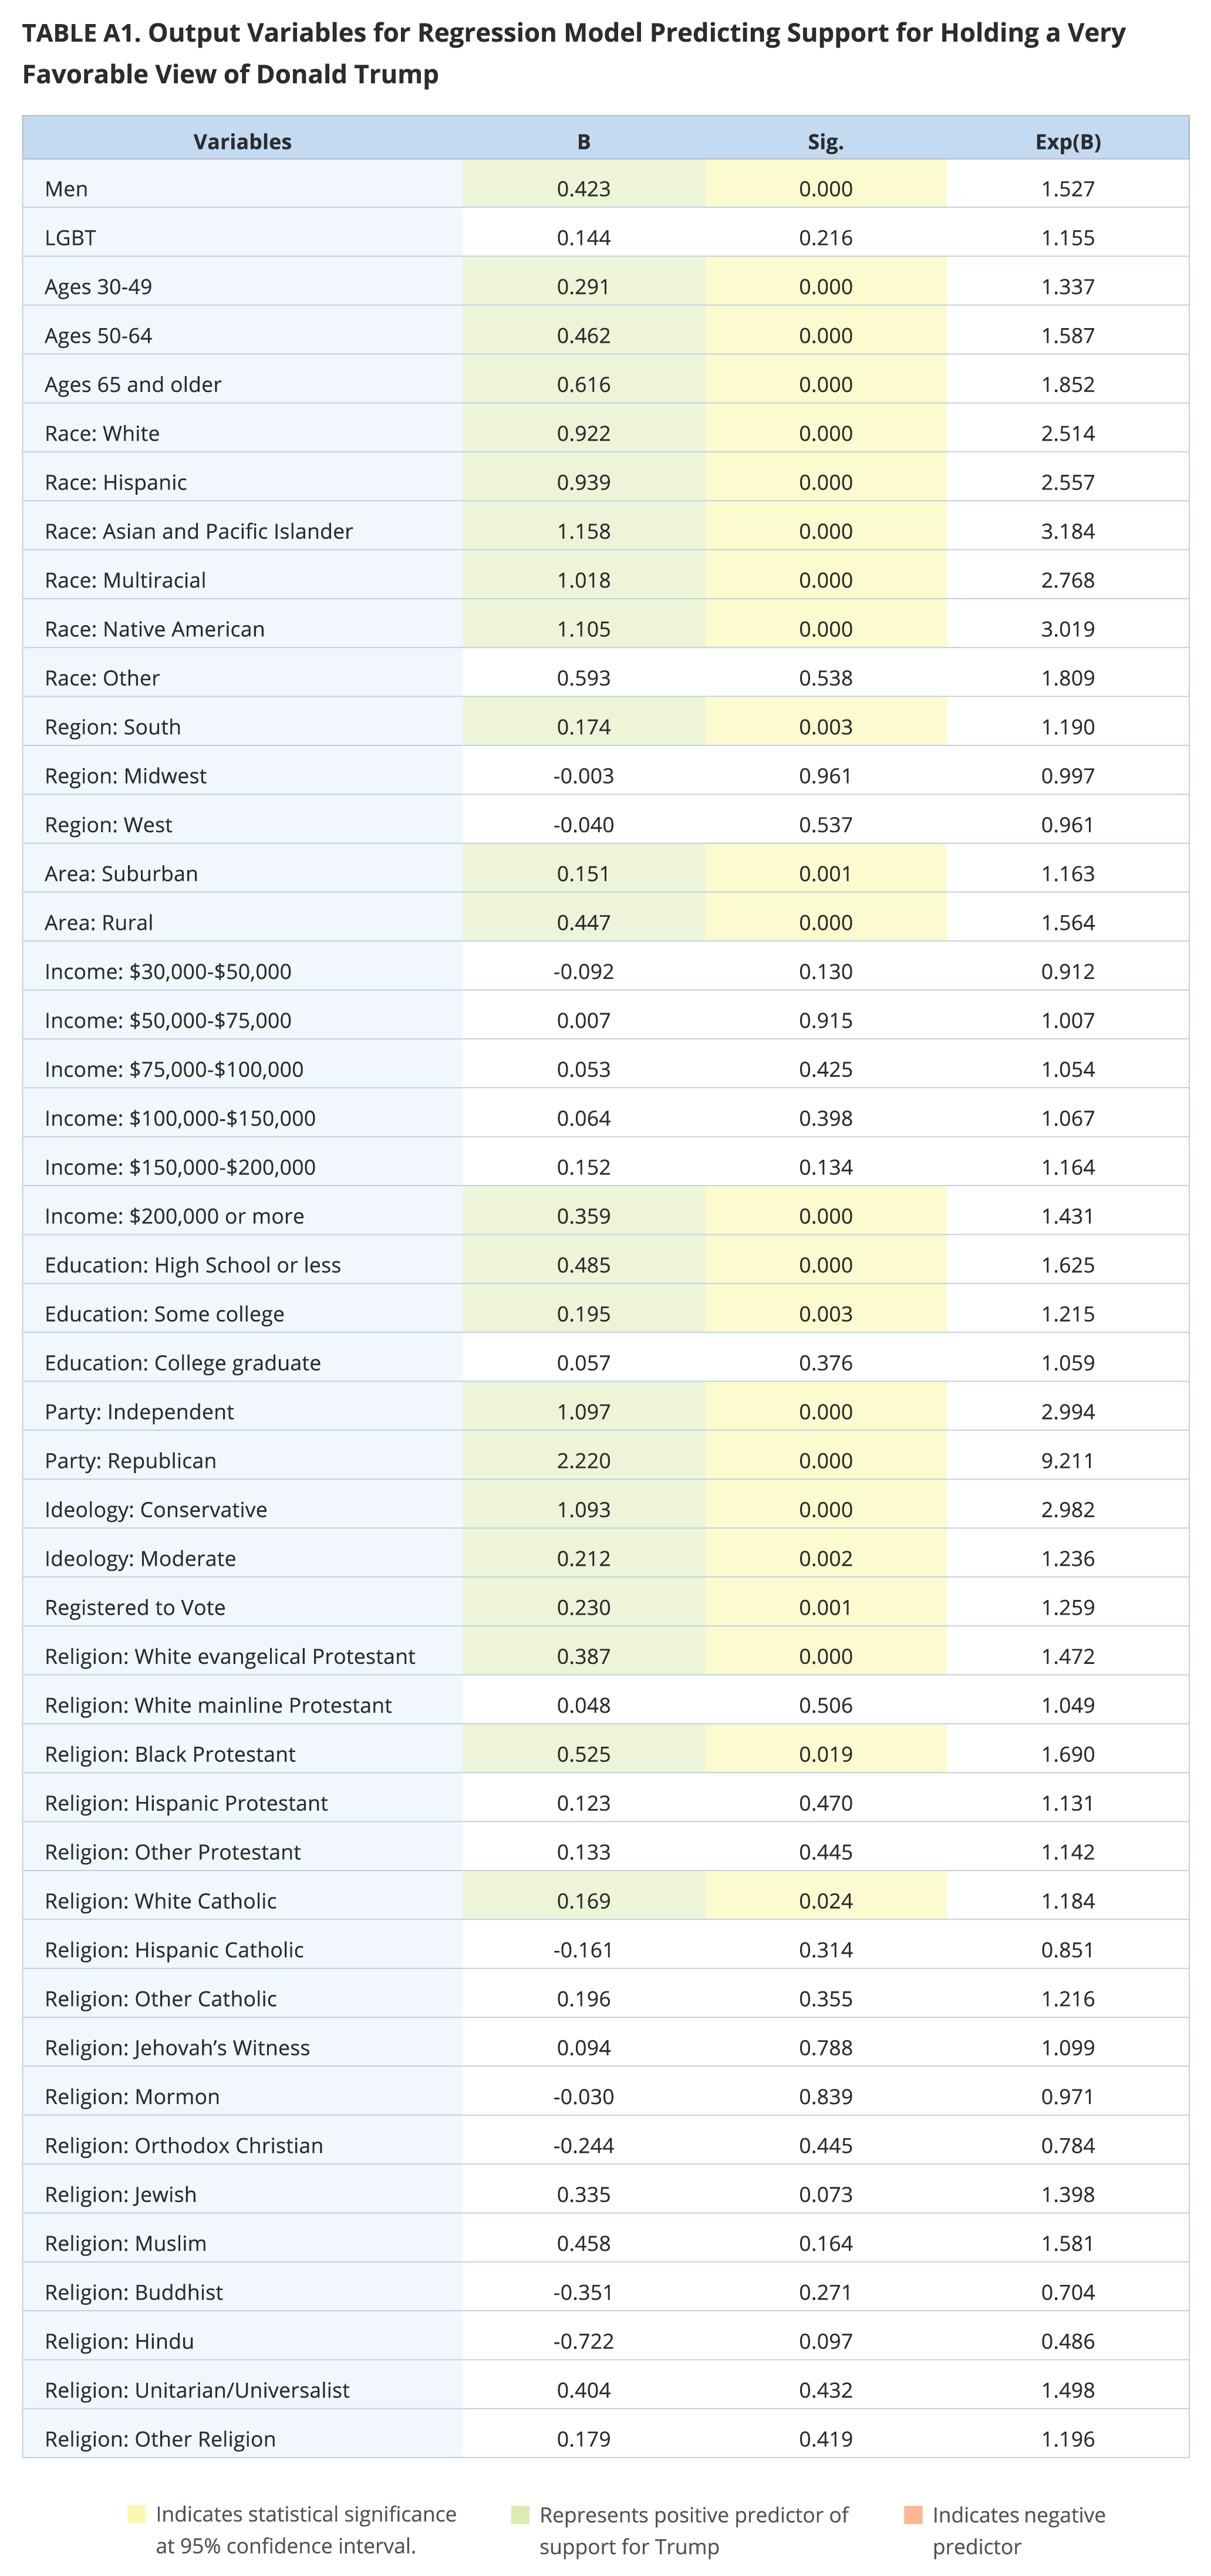Click the 0.961 significance value for Midwest
This screenshot has height=2576, width=1211.
825,776
